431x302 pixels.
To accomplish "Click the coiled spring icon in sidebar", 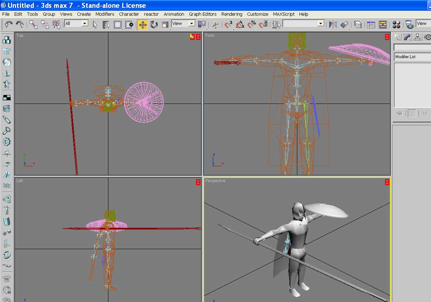I will click(x=6, y=108).
